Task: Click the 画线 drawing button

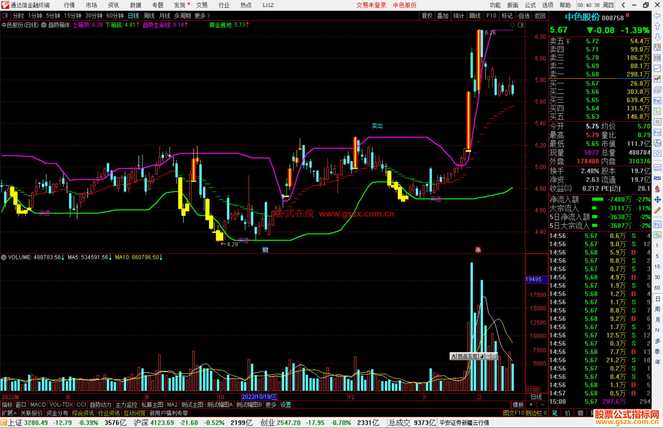Action: pyautogui.click(x=475, y=16)
